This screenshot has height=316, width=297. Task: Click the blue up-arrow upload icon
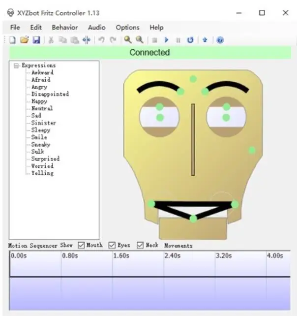pos(205,40)
